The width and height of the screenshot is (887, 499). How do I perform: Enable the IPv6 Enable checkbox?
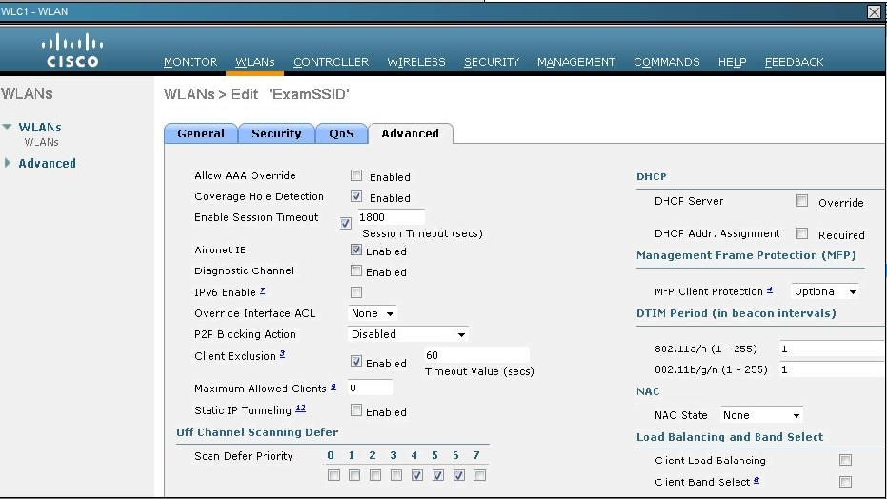click(355, 292)
